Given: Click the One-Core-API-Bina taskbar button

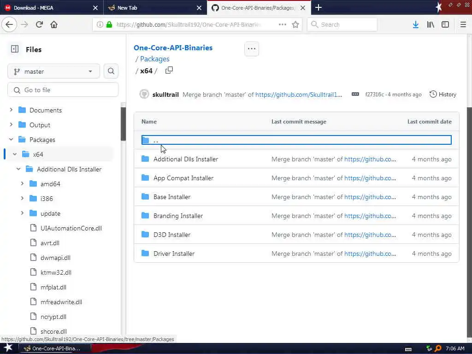Looking at the screenshot, I should point(55,348).
